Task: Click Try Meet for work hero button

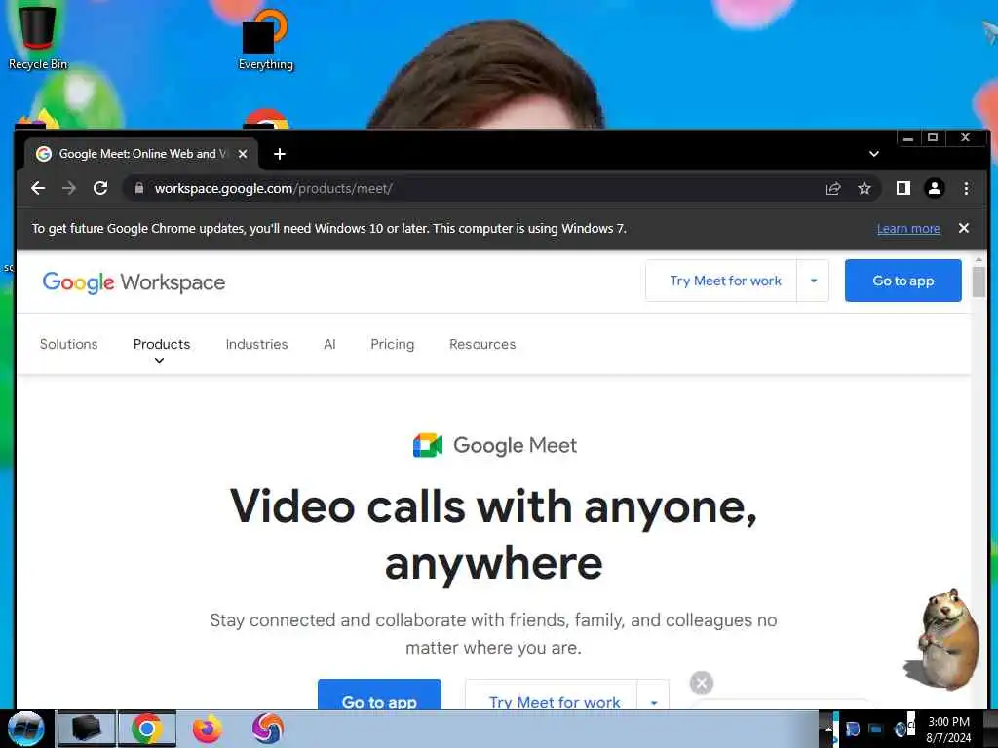Action: [x=552, y=694]
